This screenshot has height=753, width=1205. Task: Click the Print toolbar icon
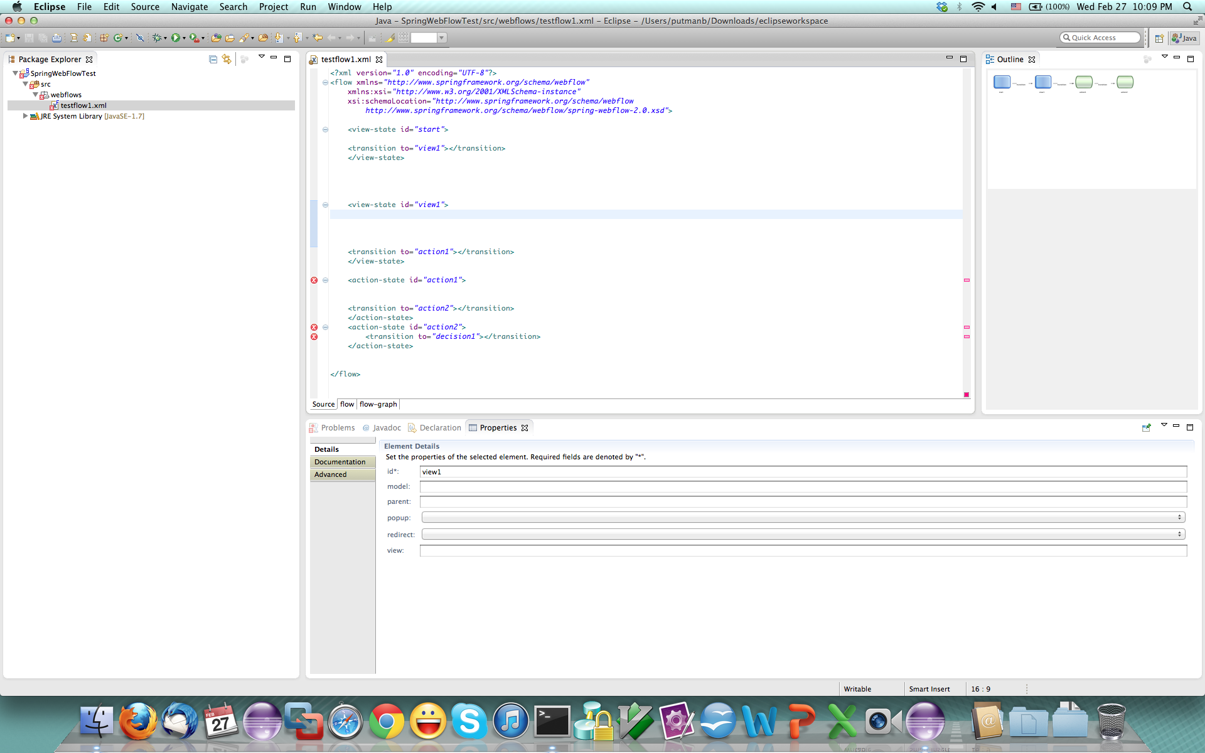click(x=56, y=38)
